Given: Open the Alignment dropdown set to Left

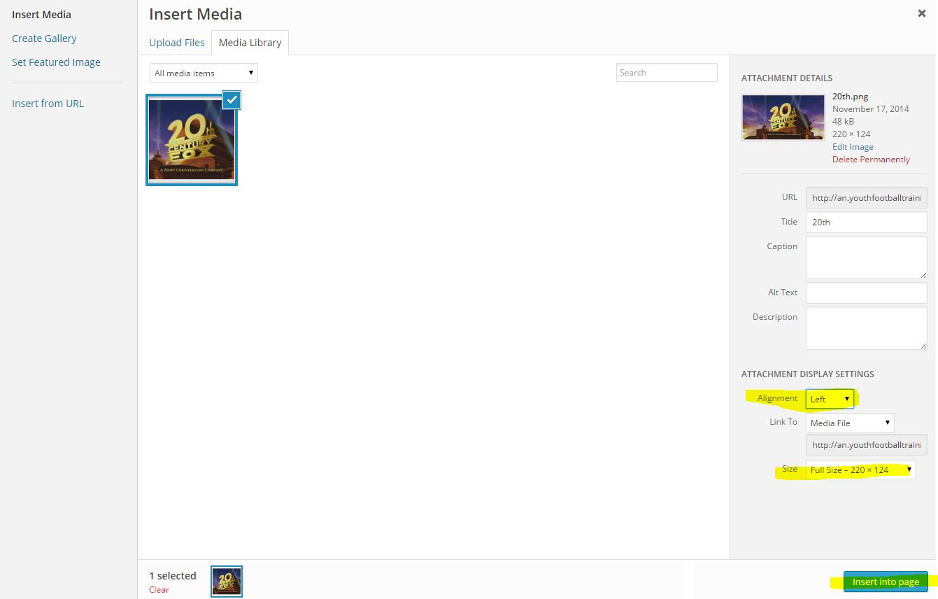Looking at the screenshot, I should 830,399.
